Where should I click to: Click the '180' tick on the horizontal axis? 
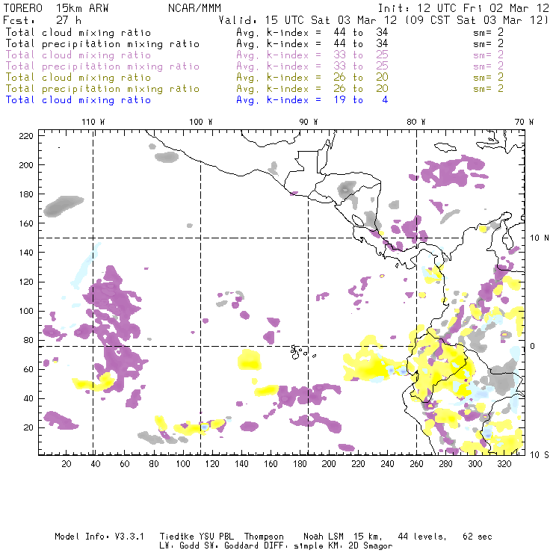[x=300, y=464]
